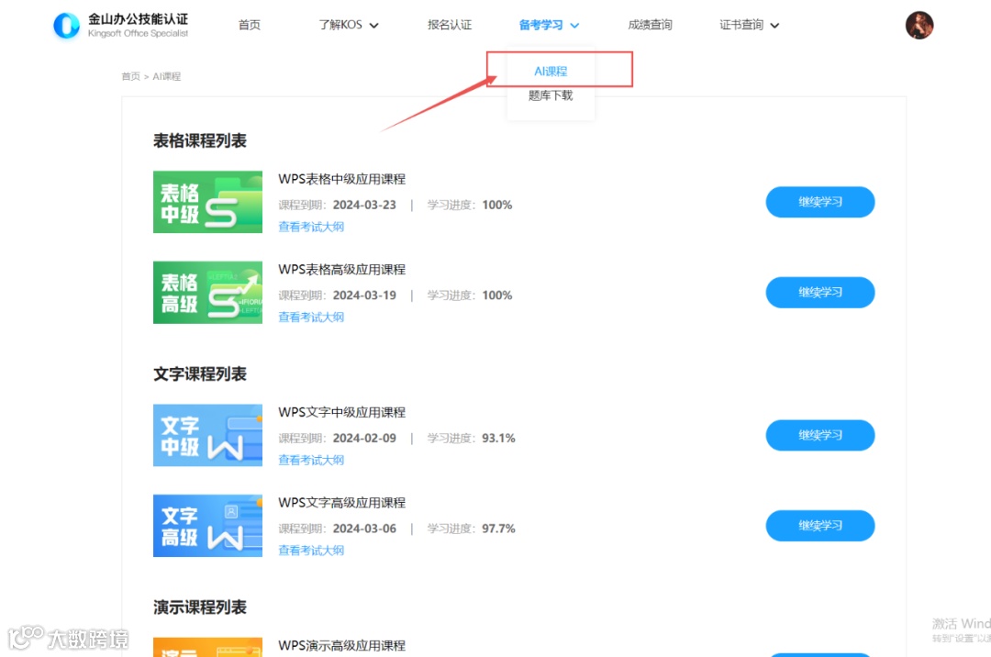The height and width of the screenshot is (657, 991).
Task: Click the 93.1% learning progress value
Action: tap(498, 438)
